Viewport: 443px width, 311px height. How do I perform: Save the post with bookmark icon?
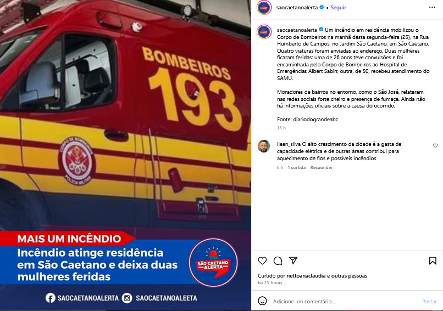tap(433, 261)
